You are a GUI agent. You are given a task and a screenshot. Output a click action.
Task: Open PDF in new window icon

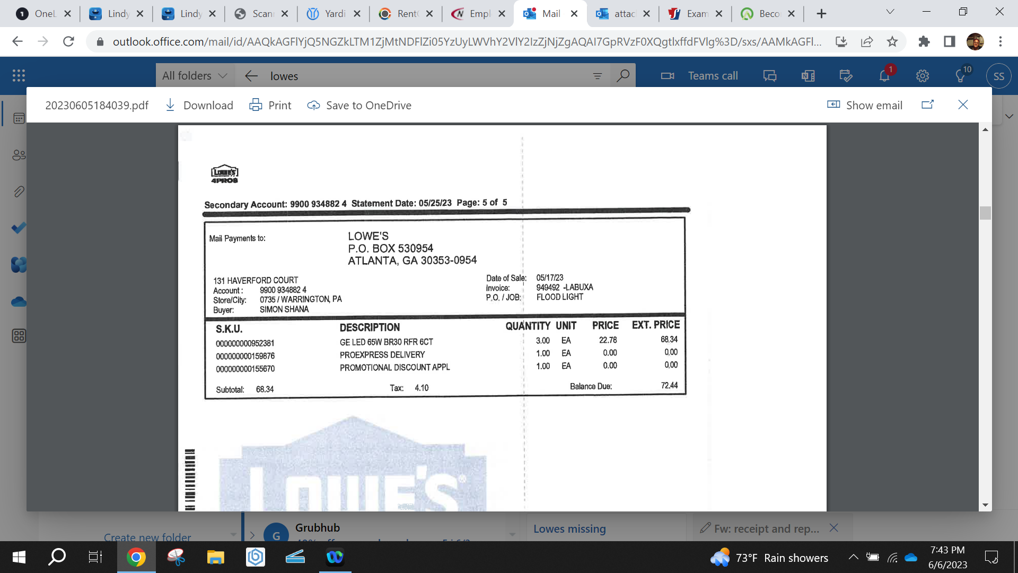coord(927,105)
